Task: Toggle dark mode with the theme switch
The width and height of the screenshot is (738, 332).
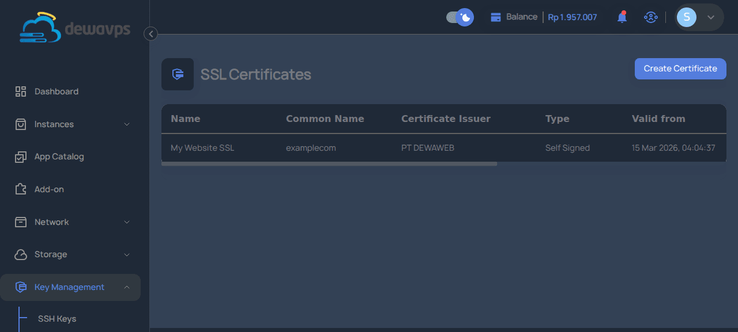Action: point(460,17)
